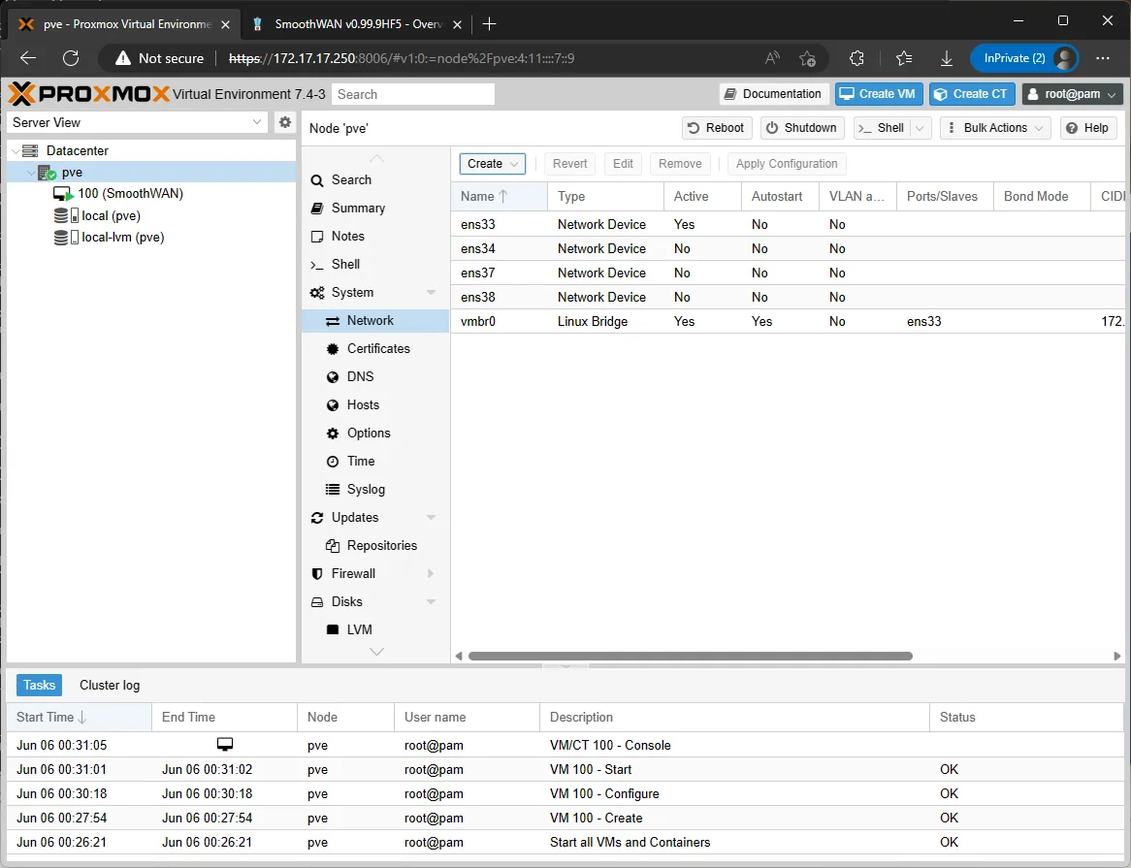Open the Repositories page
The width and height of the screenshot is (1131, 868).
[x=375, y=546]
